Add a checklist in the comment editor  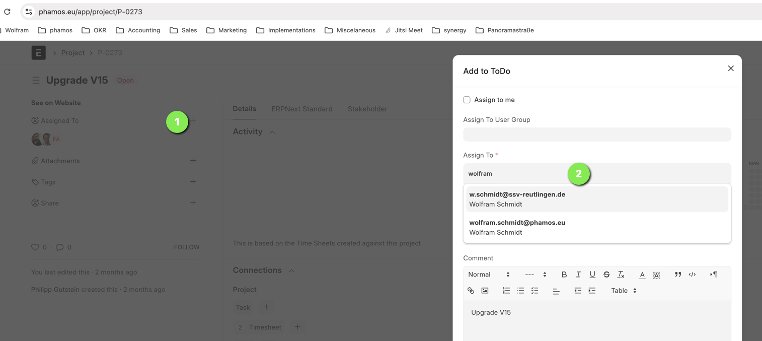click(x=535, y=291)
